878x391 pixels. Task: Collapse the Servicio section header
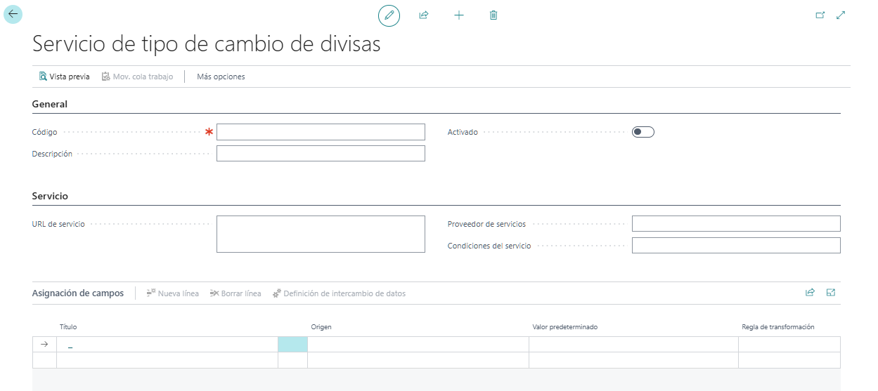[50, 196]
